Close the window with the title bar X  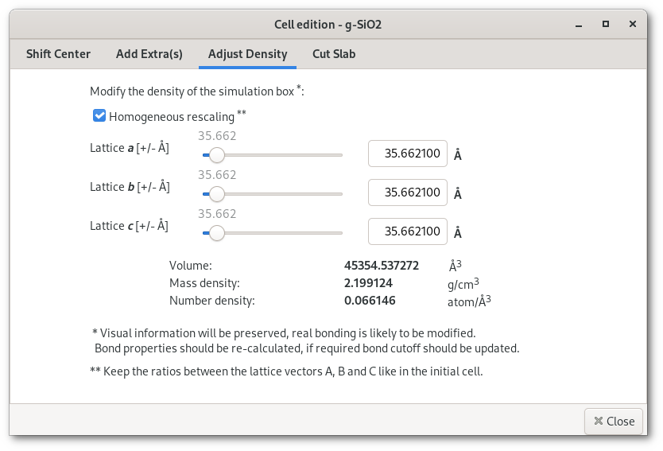[633, 25]
